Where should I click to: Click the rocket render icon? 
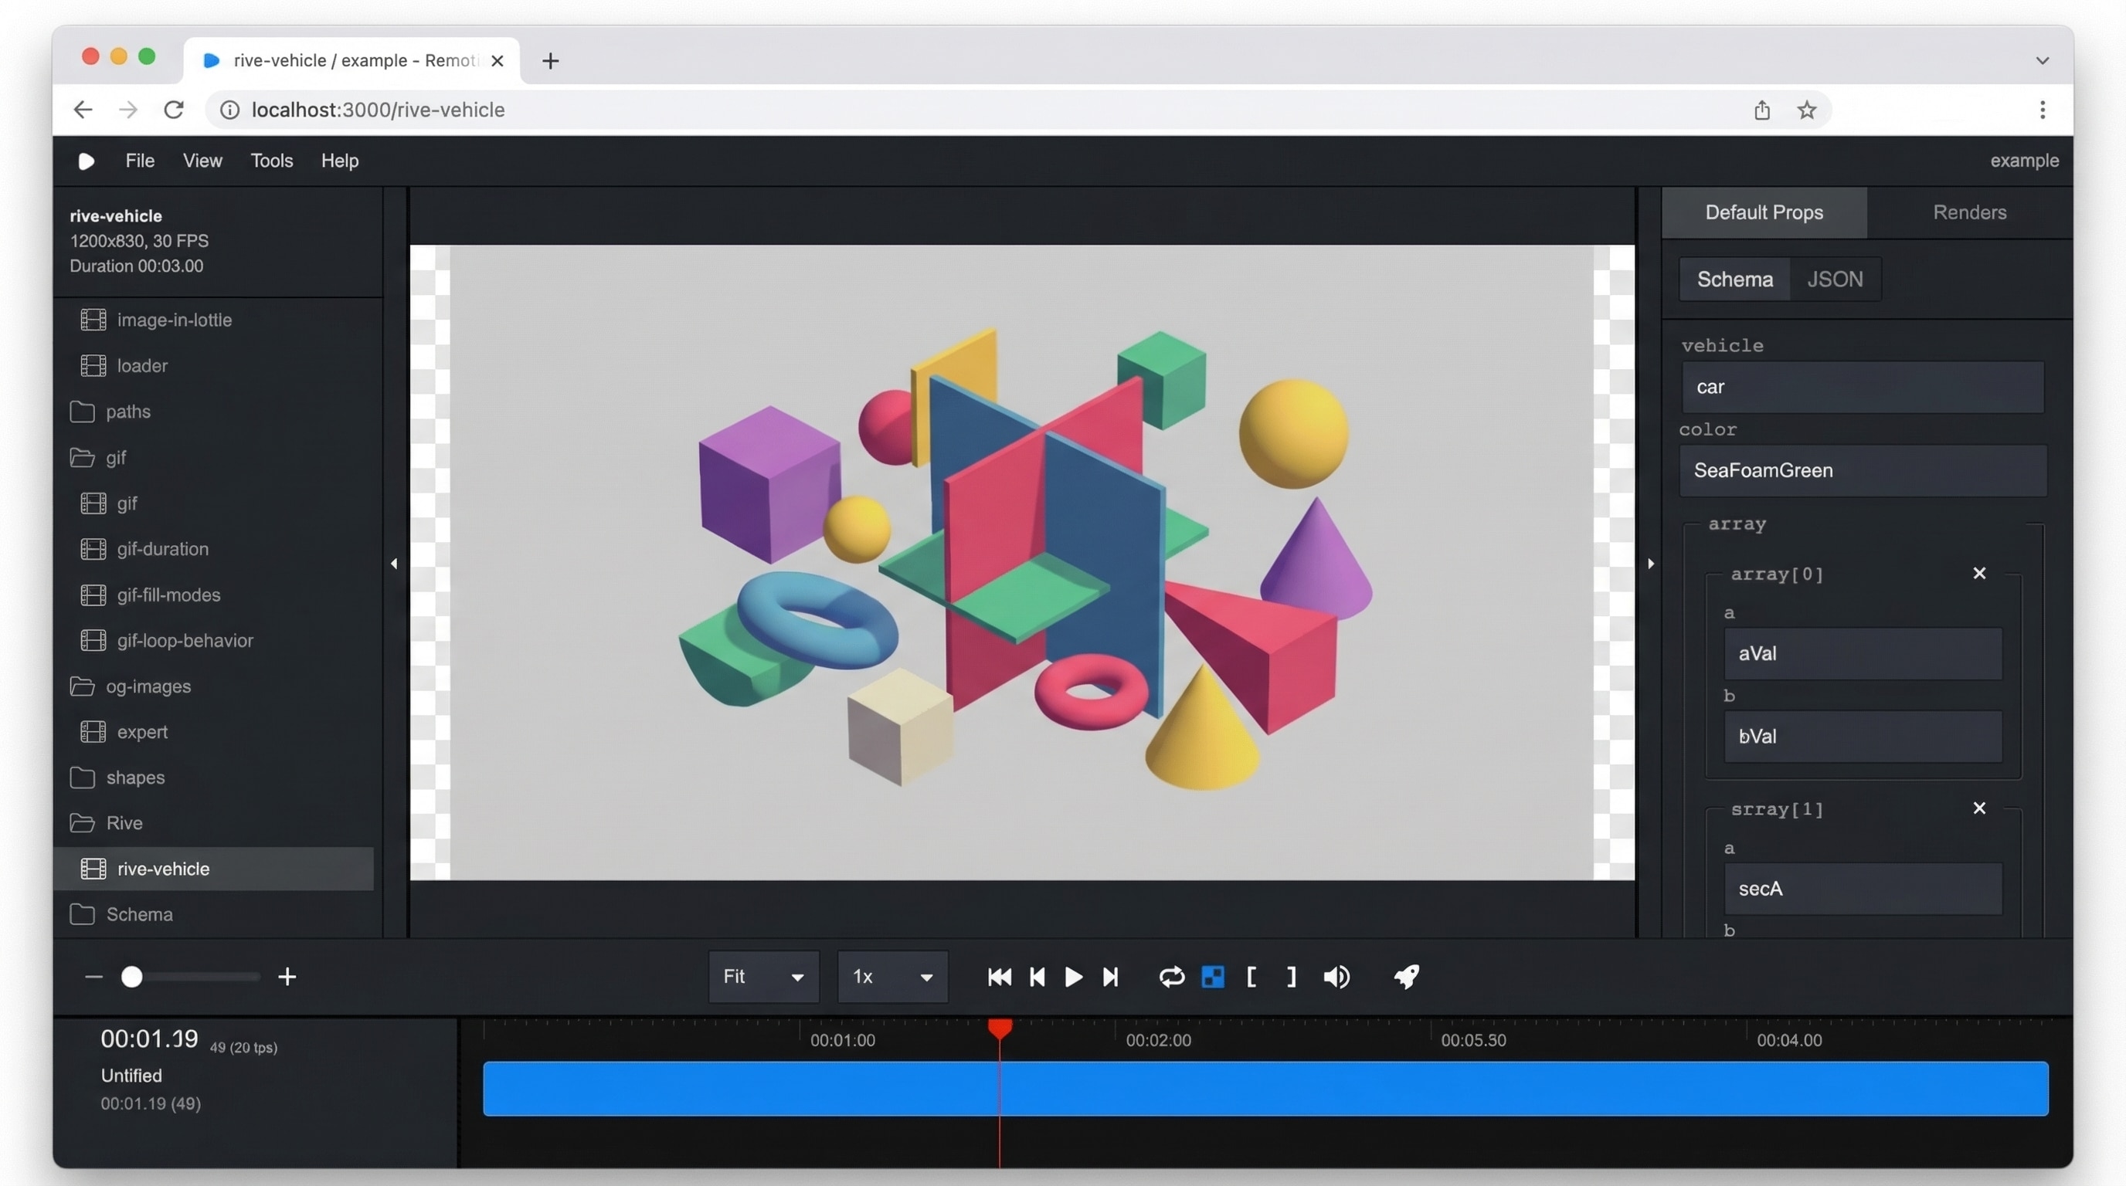point(1406,978)
